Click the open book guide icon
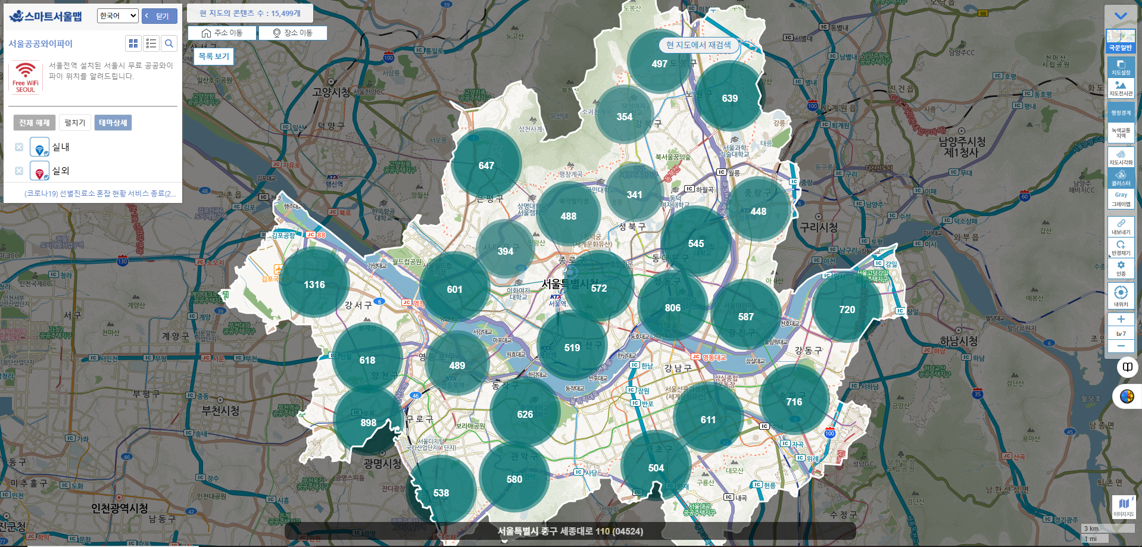 pos(1127,367)
